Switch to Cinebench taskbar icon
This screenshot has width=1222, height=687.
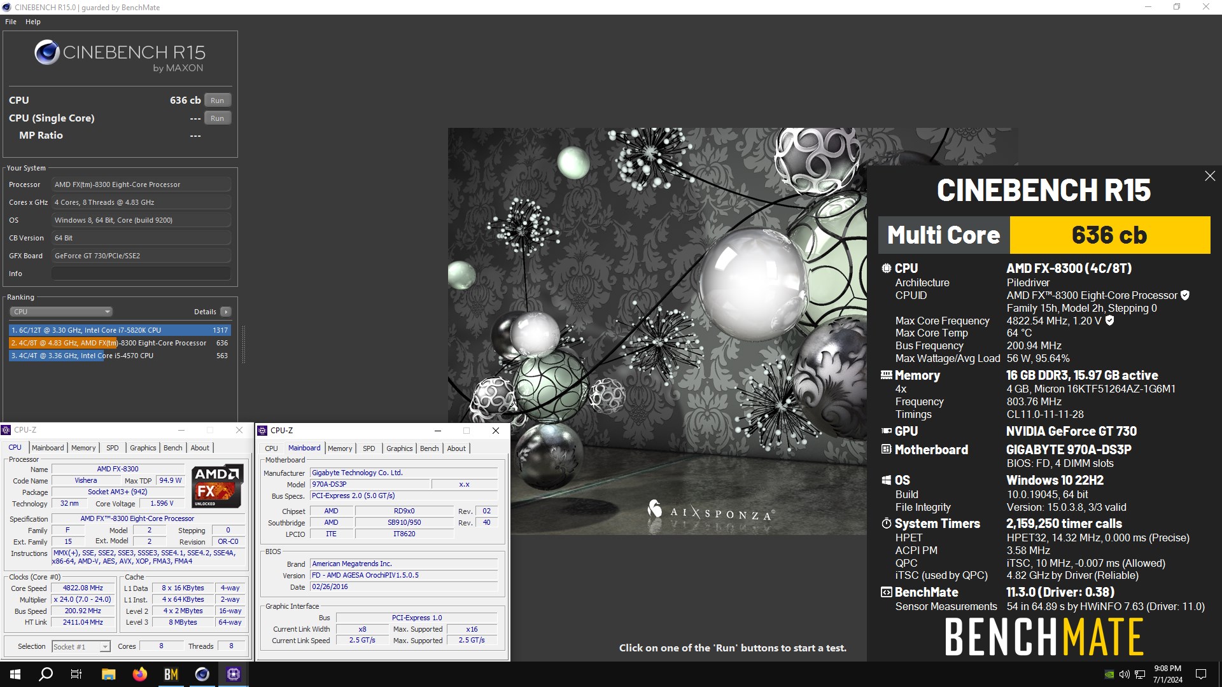point(202,674)
